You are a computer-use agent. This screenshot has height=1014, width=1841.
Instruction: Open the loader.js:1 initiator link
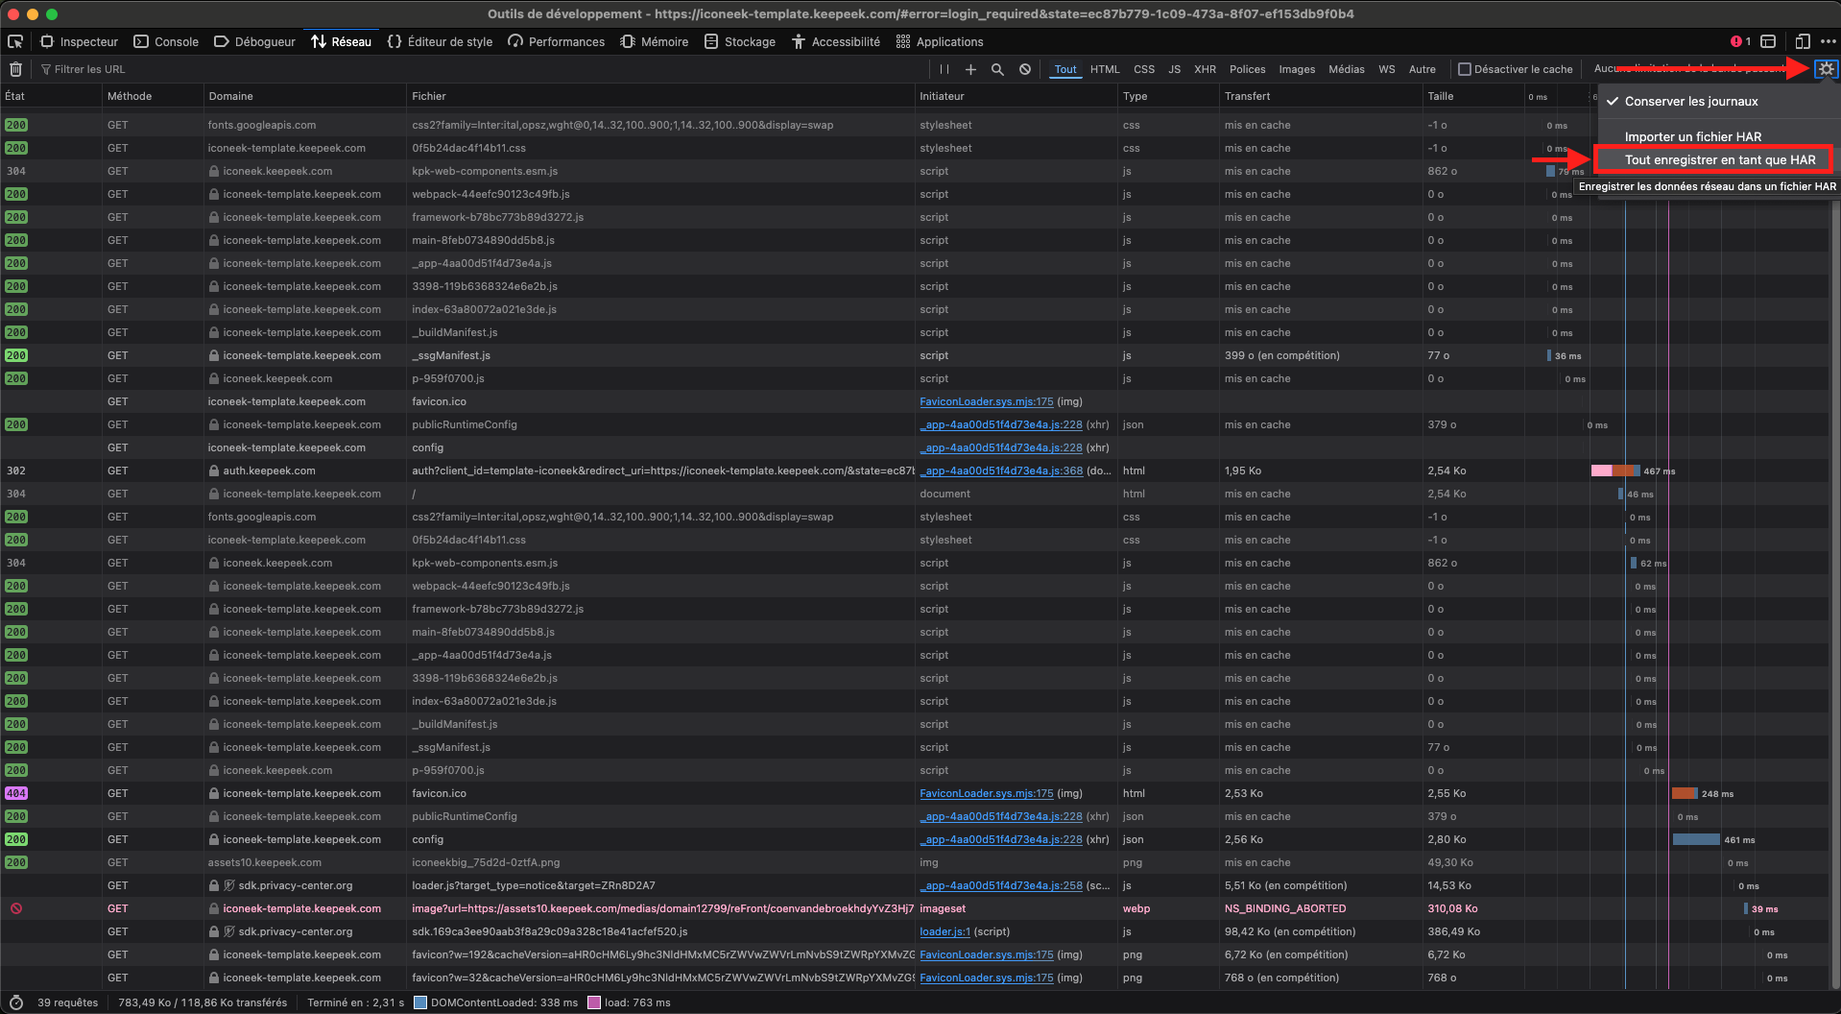click(944, 931)
